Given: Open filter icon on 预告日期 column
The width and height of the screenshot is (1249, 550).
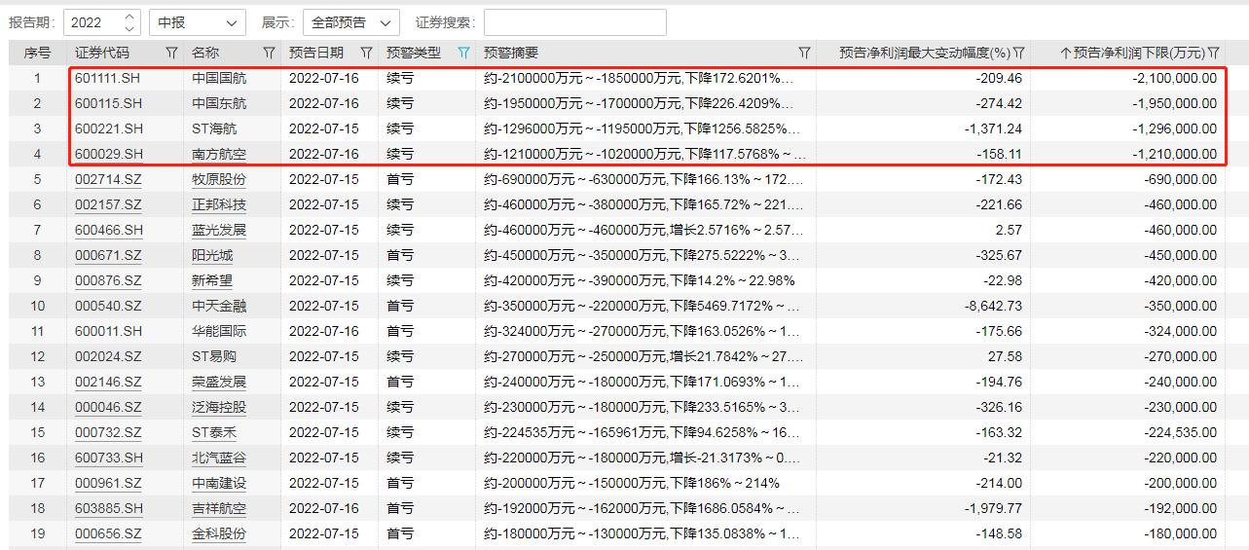Looking at the screenshot, I should [x=366, y=53].
